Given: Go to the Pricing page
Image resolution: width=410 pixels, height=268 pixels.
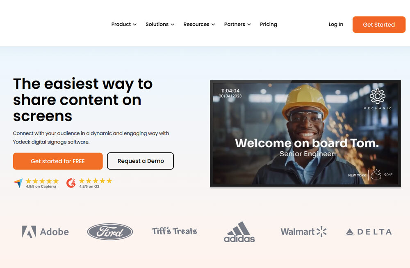Looking at the screenshot, I should tap(268, 24).
